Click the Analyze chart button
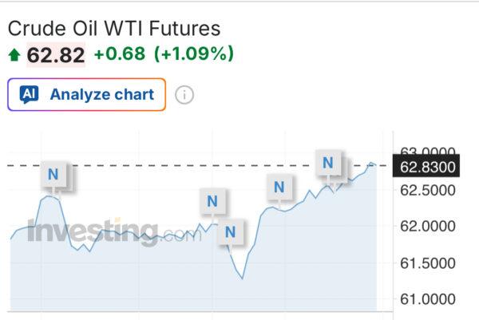Screen dimensions: 479x320 (87, 94)
